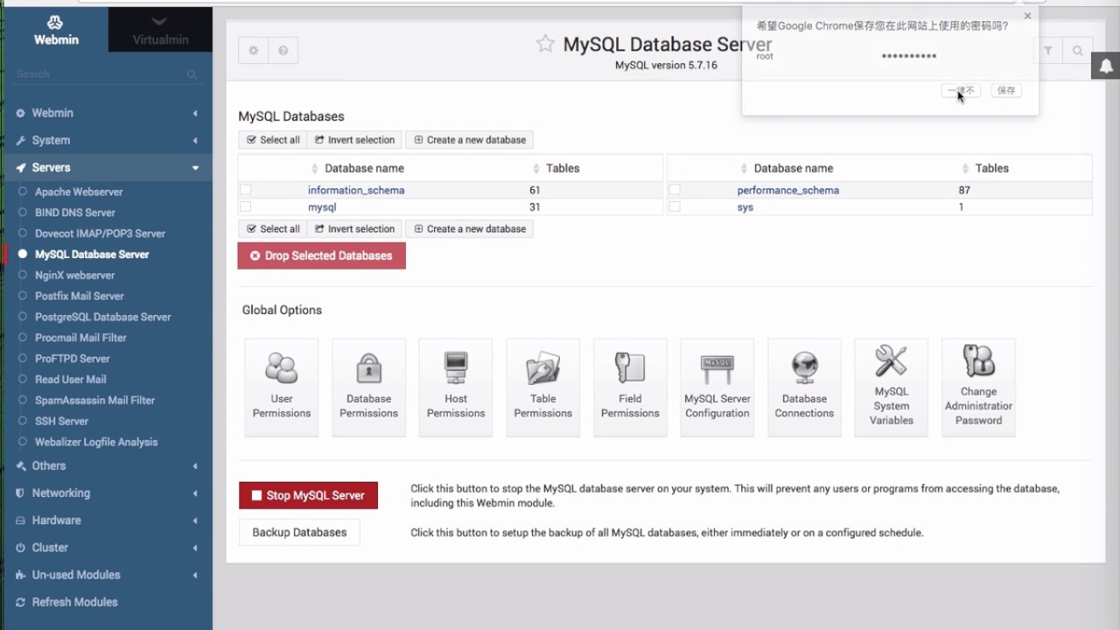Open Database Permissions icon
This screenshot has width=1120, height=630.
pyautogui.click(x=368, y=387)
